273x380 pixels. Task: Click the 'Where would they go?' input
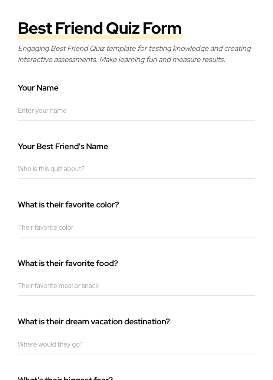tap(136, 344)
